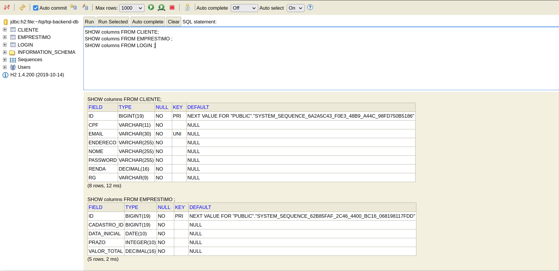This screenshot has width=559, height=271.
Task: Select the Users tree item
Action: 24,67
